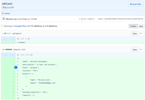This screenshot has height=100, width=145.
Task: Click line number 12 in composer.json
Action: point(13,92)
